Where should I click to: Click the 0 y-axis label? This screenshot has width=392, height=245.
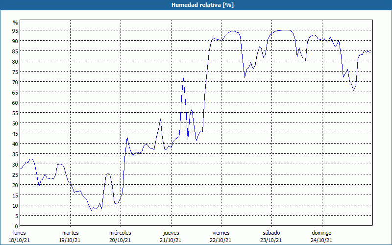pos(17,226)
